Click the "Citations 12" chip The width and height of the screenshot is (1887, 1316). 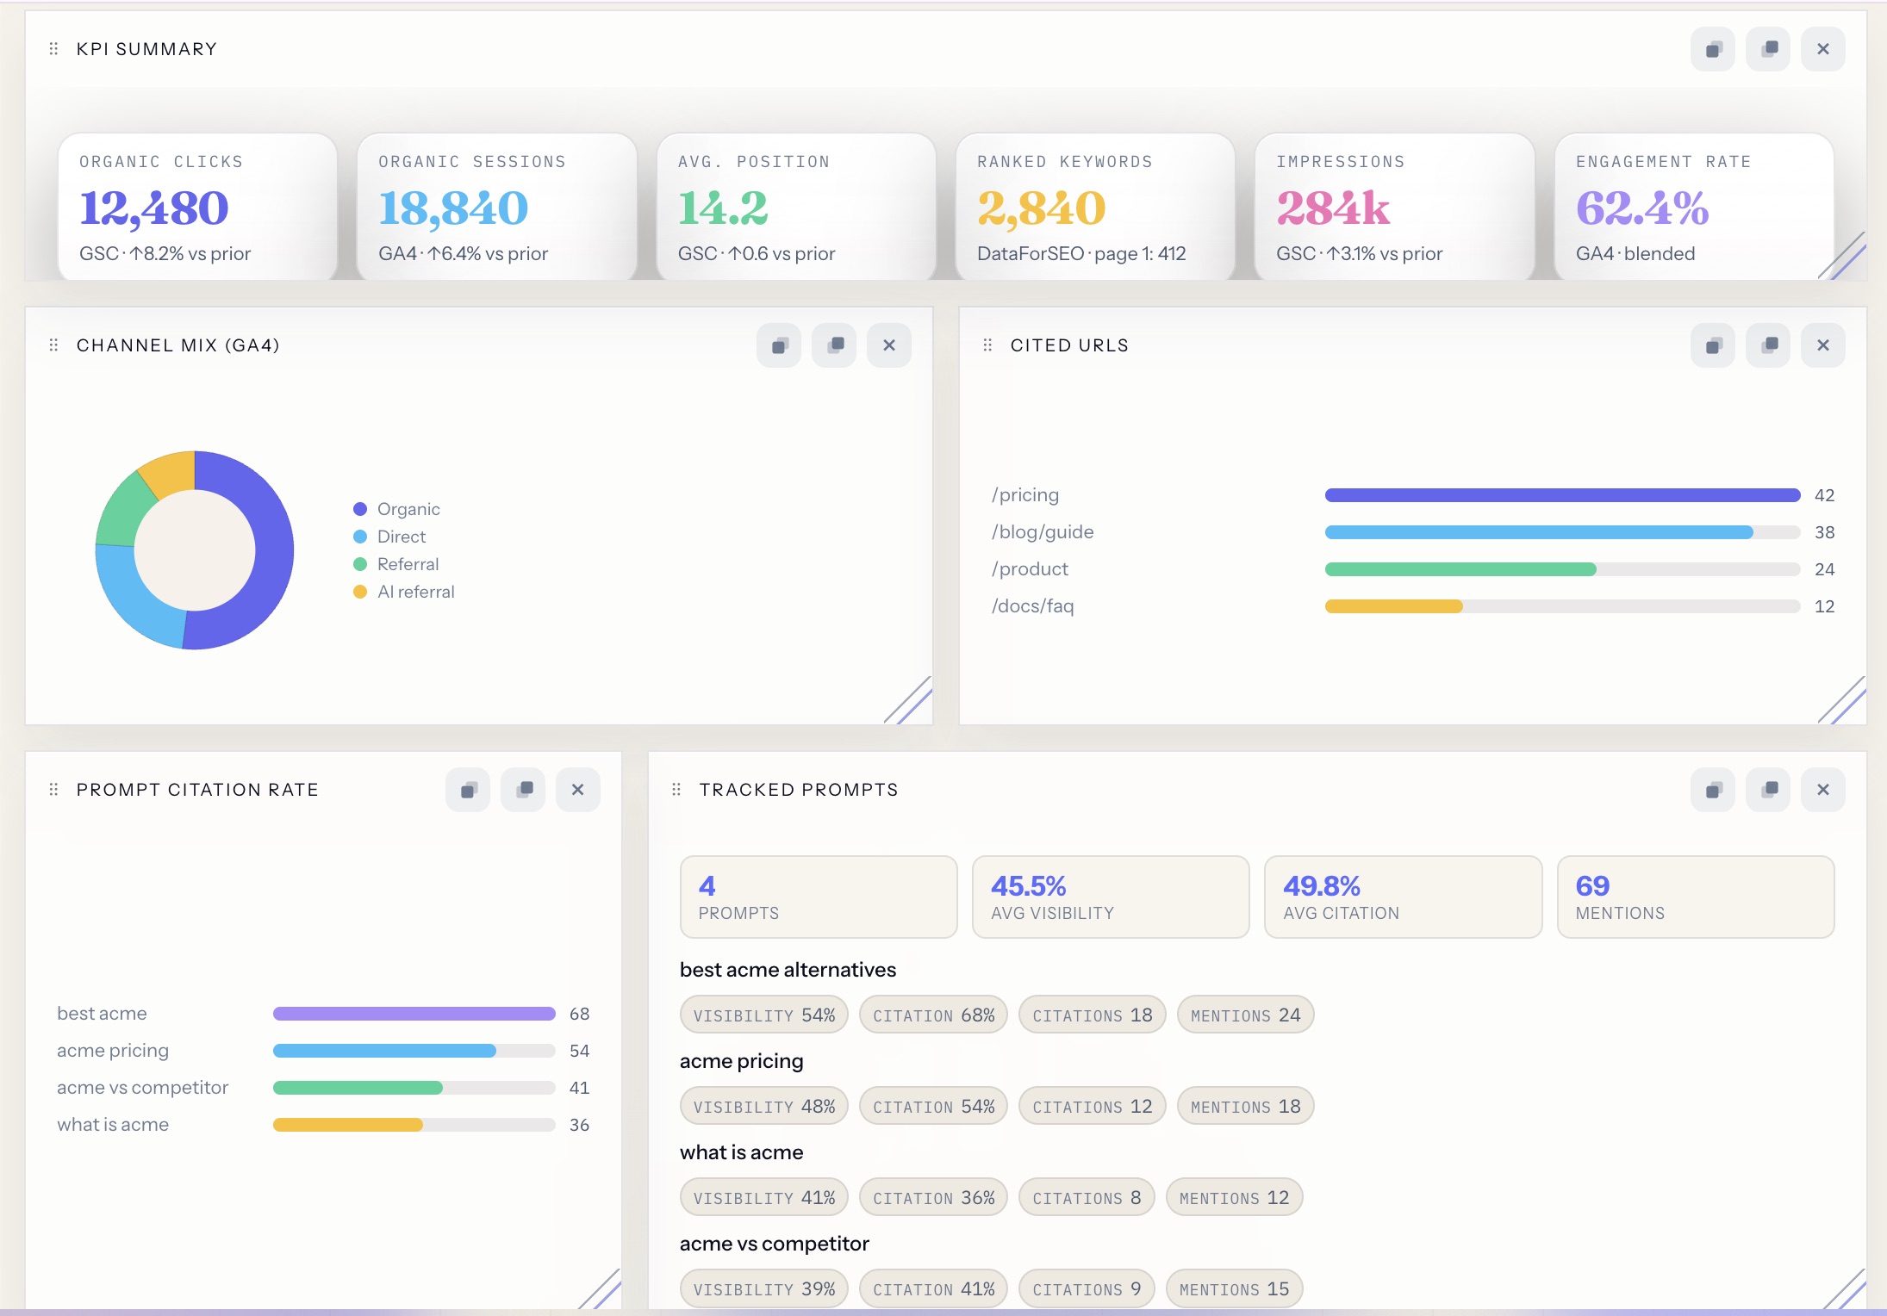(1093, 1106)
